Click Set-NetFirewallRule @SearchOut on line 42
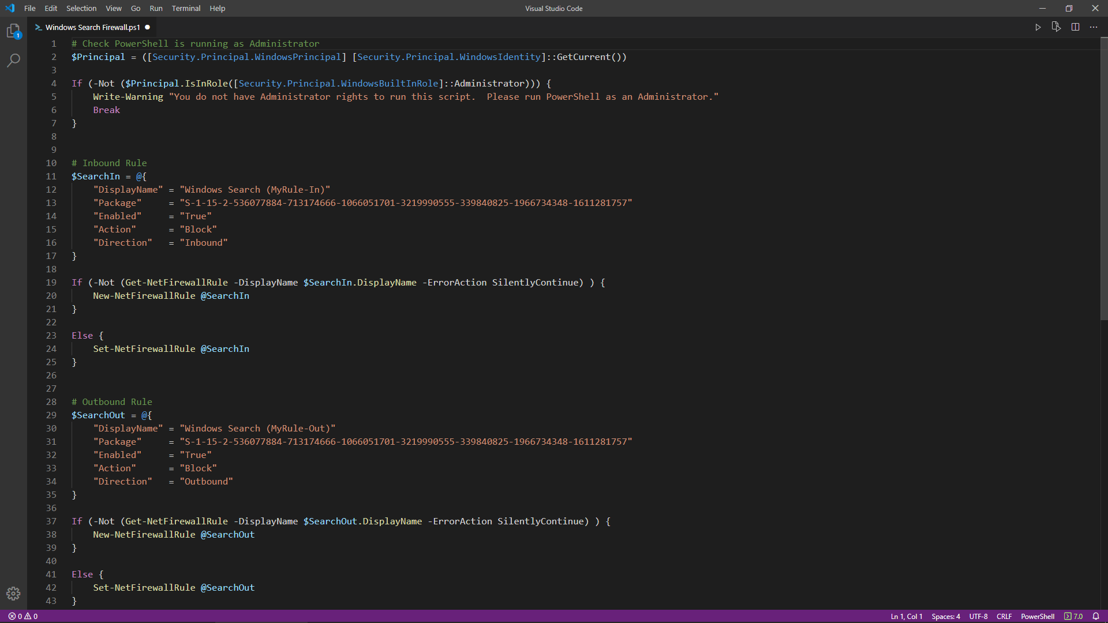 174,587
